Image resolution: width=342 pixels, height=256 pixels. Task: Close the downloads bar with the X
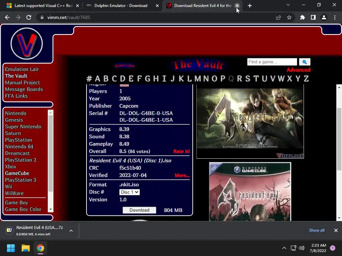(336, 230)
